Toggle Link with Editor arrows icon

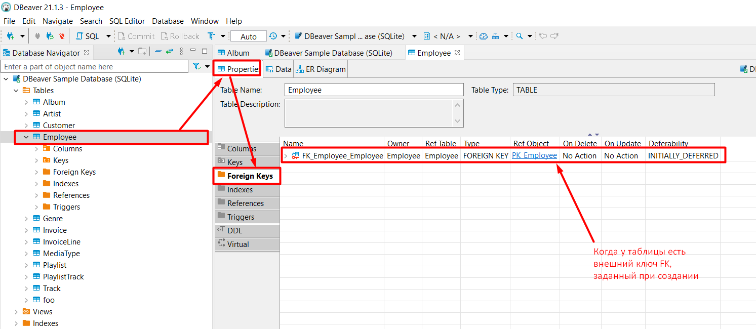pos(169,52)
